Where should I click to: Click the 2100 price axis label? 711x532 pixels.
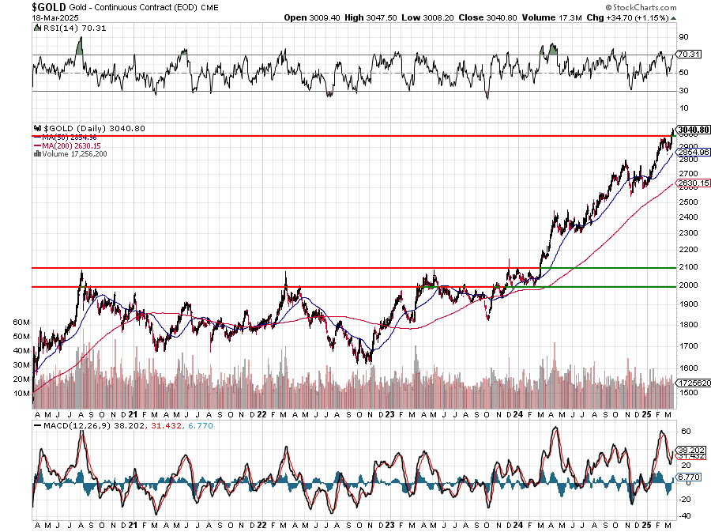(x=688, y=267)
